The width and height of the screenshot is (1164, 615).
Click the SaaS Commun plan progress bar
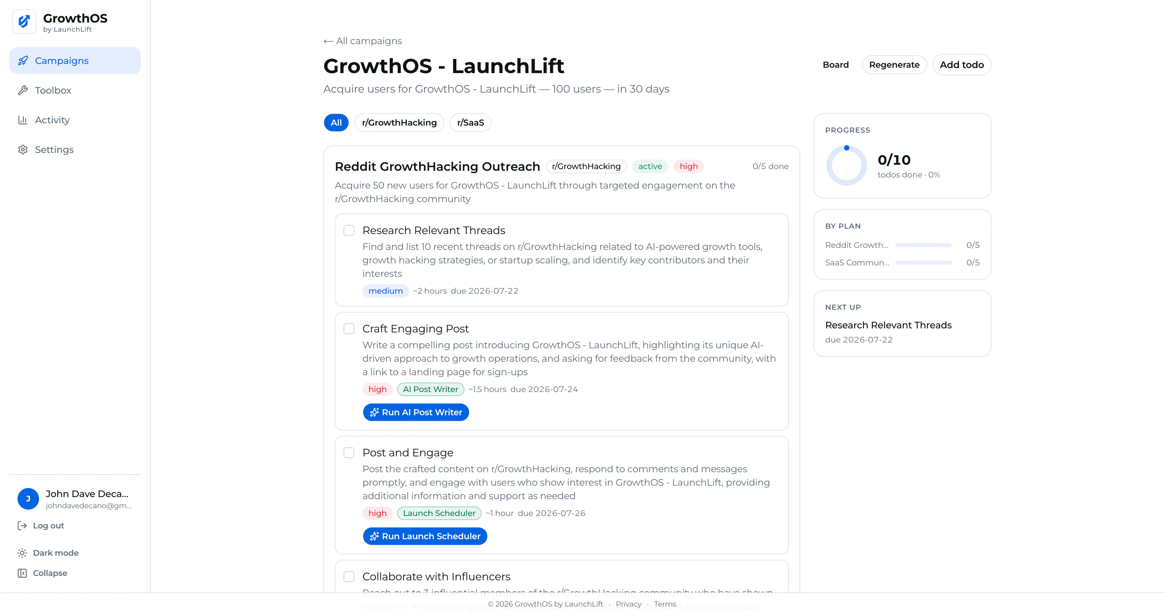pyautogui.click(x=923, y=263)
